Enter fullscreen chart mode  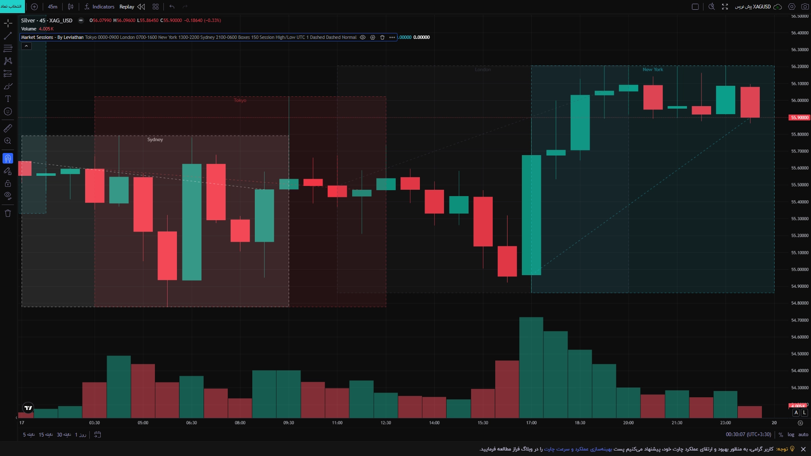point(725,7)
